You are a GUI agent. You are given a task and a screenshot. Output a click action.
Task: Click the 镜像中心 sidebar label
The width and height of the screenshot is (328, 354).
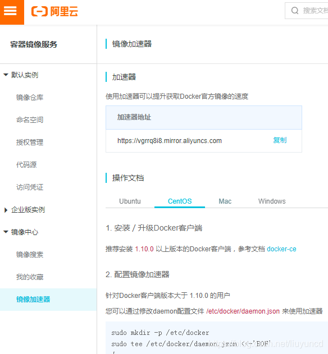[25, 232]
